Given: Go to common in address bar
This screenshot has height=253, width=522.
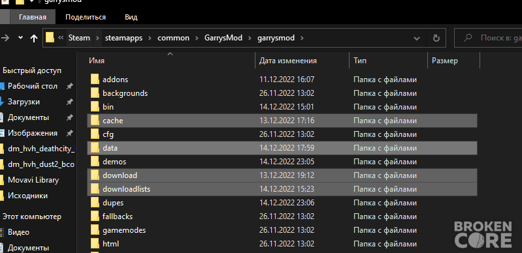Looking at the screenshot, I should pos(173,38).
